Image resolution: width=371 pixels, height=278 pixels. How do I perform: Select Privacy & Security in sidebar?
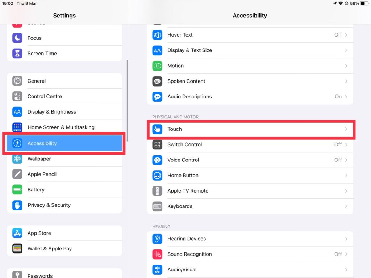pos(64,205)
